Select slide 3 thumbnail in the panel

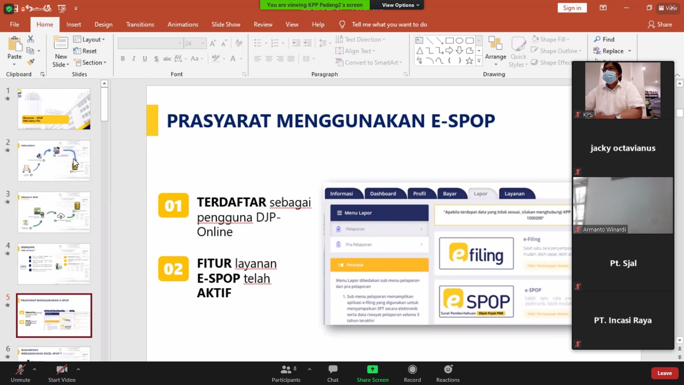pyautogui.click(x=54, y=212)
